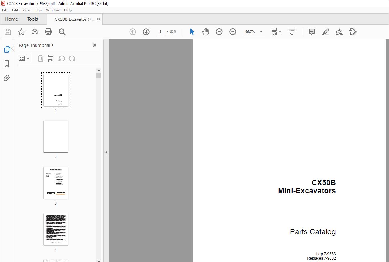The image size is (389, 262).
Task: Select the CX50B Excavator document tab
Action: (75, 19)
